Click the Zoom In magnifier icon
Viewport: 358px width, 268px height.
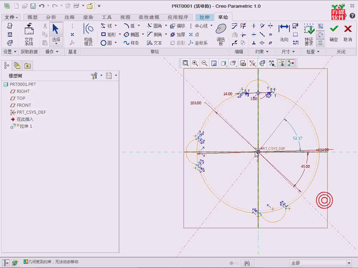pyautogui.click(x=195, y=64)
